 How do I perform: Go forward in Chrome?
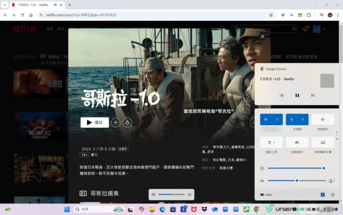14,15
